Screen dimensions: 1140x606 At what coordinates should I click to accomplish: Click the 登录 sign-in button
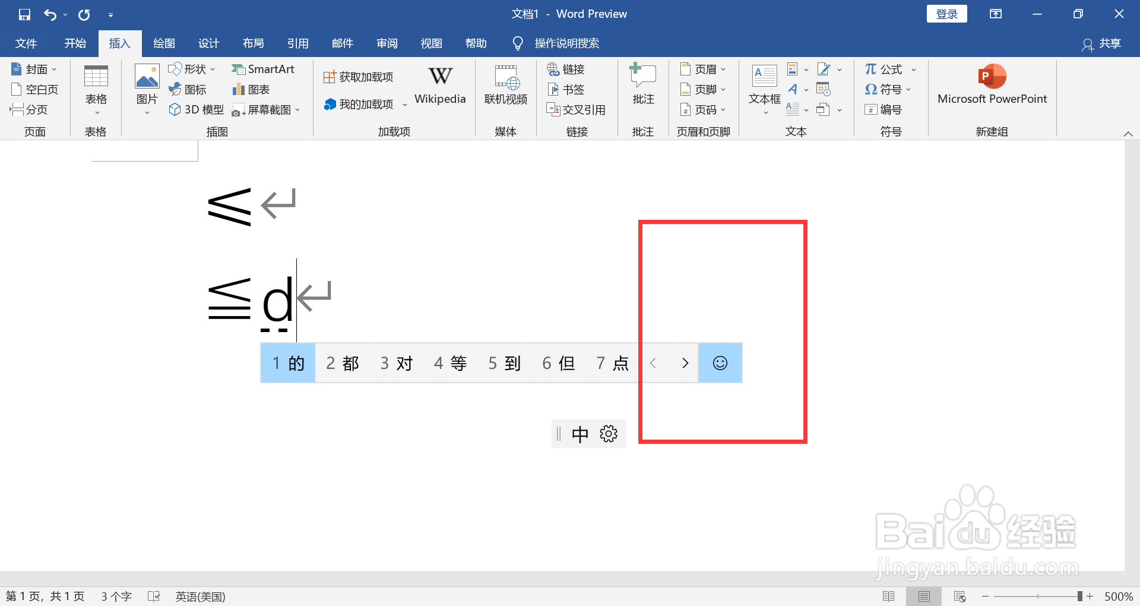click(946, 14)
